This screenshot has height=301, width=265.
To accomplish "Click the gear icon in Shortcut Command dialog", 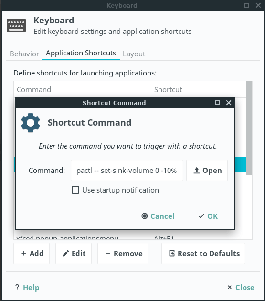I will click(x=31, y=123).
